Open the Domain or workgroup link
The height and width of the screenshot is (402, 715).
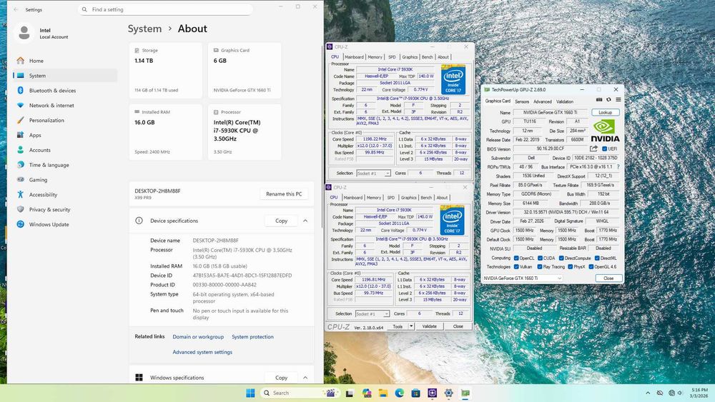coord(198,337)
